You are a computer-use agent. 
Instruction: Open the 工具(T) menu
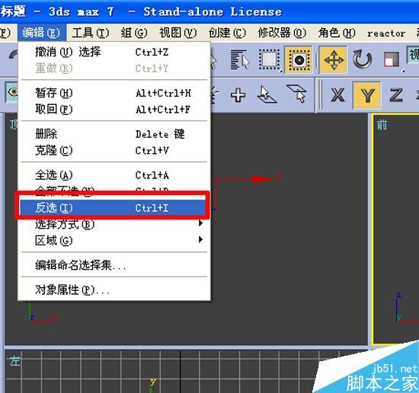[91, 33]
